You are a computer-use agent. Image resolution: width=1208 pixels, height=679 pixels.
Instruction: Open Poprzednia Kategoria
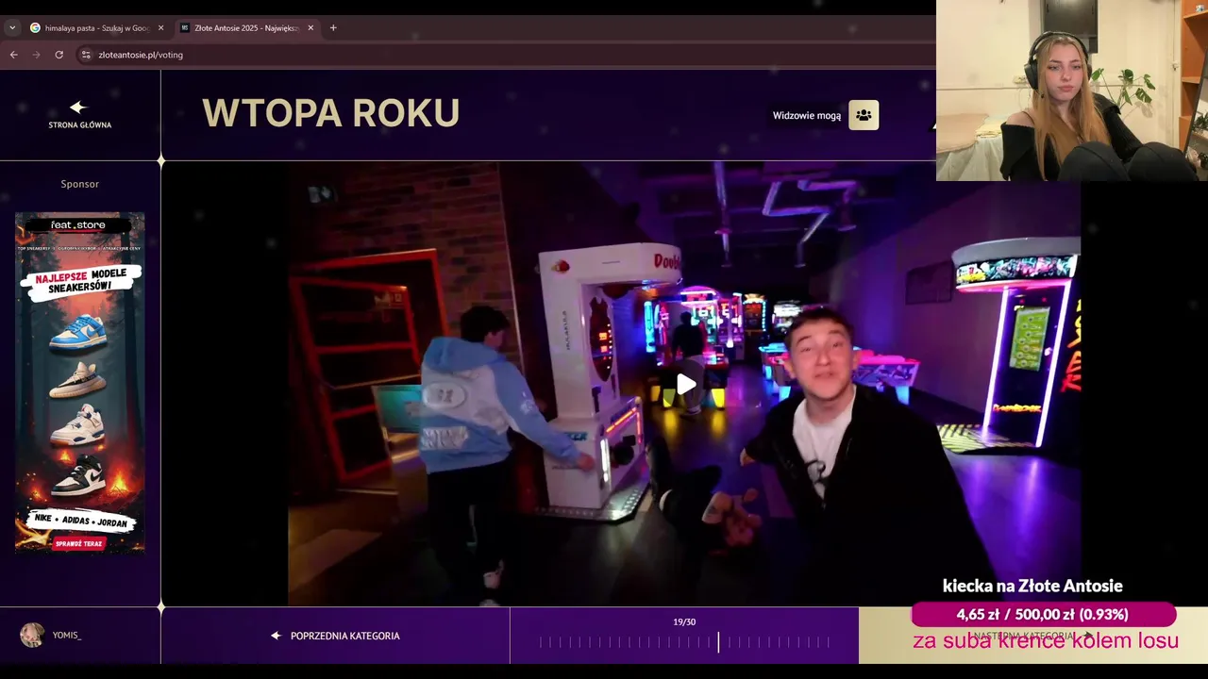pos(335,636)
